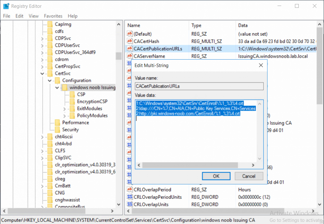Click the CDPSvc folder icon
This screenshot has height=224, width=324.
(50, 39)
